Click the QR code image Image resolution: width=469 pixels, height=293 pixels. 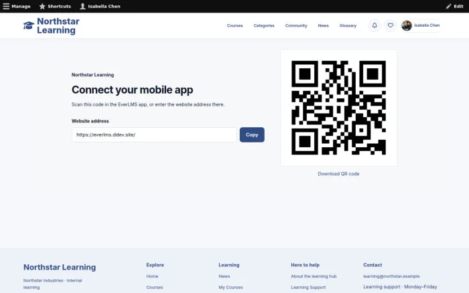[338, 108]
